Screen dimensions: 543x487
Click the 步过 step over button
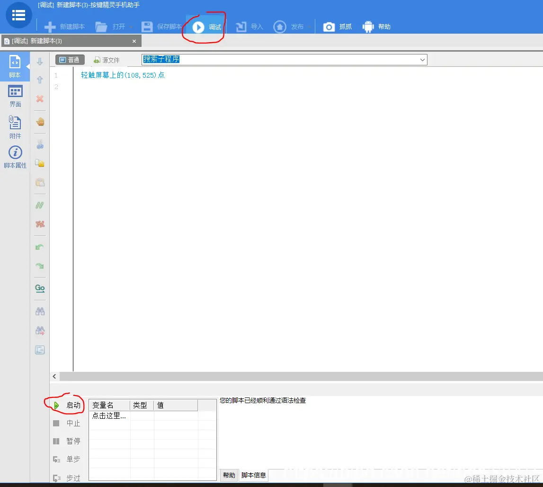pos(66,478)
